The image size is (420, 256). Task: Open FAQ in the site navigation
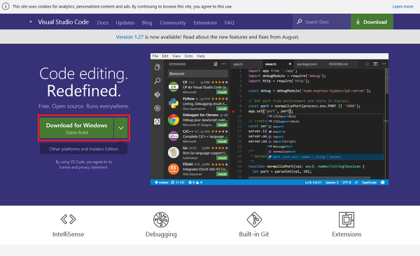(x=230, y=23)
